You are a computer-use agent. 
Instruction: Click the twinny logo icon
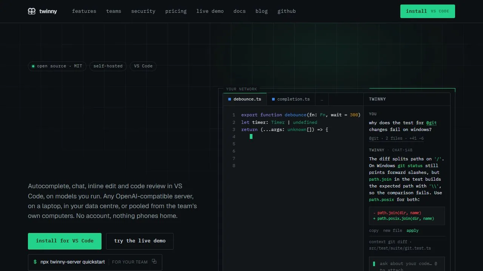click(x=32, y=11)
